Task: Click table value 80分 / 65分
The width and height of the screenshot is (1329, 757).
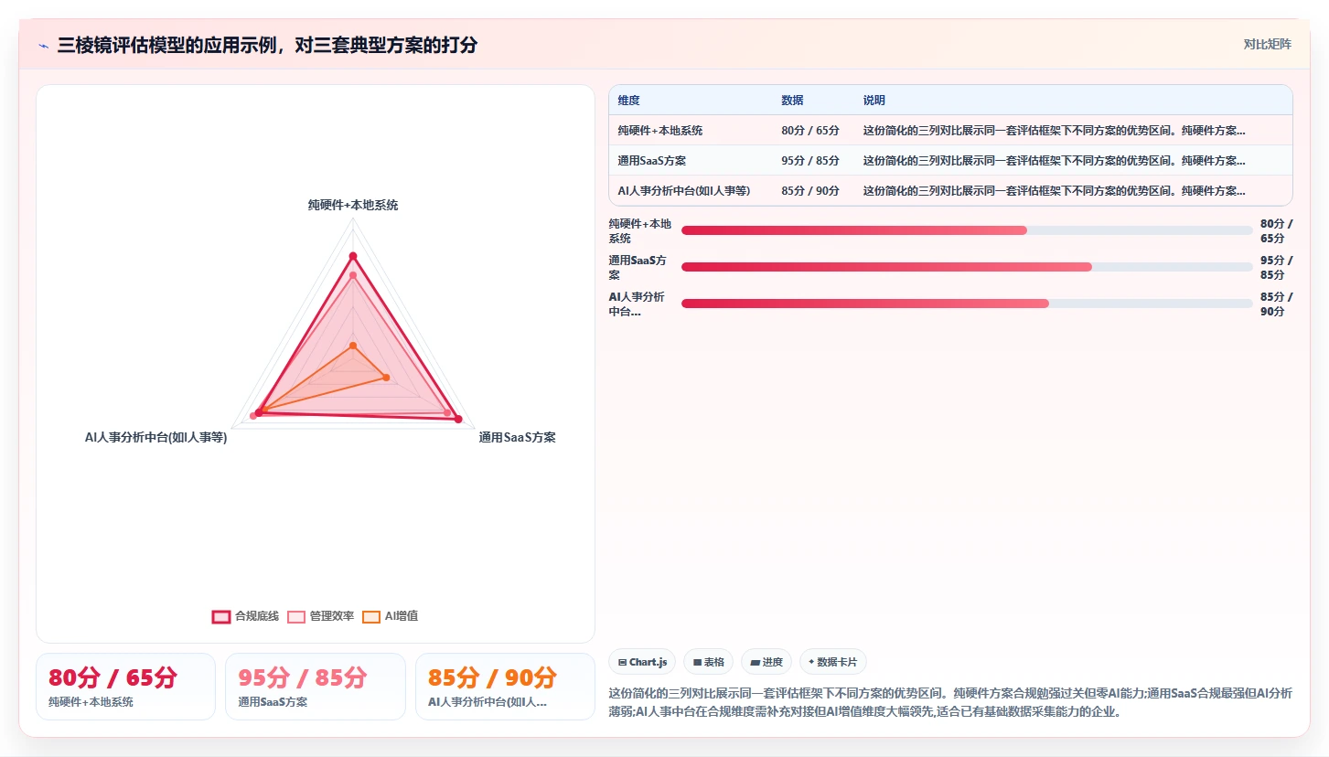Action: tap(810, 131)
